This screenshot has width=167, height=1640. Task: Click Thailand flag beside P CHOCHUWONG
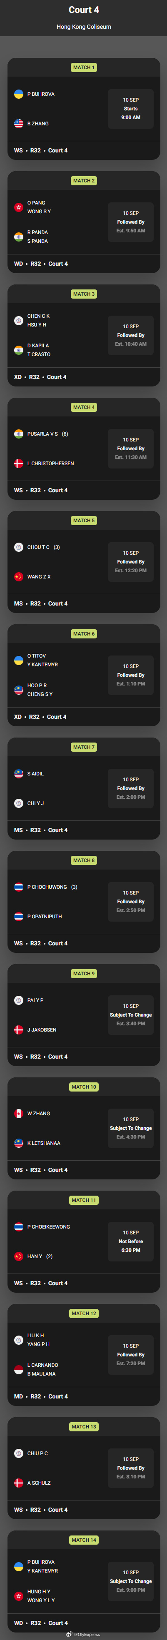point(18,887)
